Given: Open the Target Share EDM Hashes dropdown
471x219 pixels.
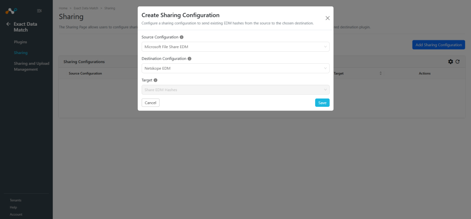Looking at the screenshot, I should (x=235, y=90).
